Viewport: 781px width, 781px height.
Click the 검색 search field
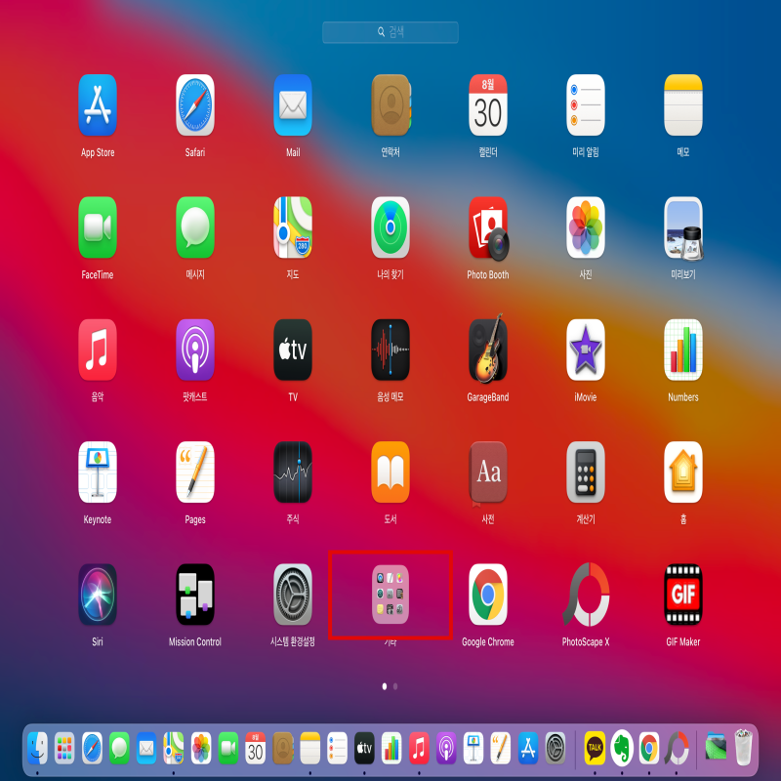click(x=390, y=32)
